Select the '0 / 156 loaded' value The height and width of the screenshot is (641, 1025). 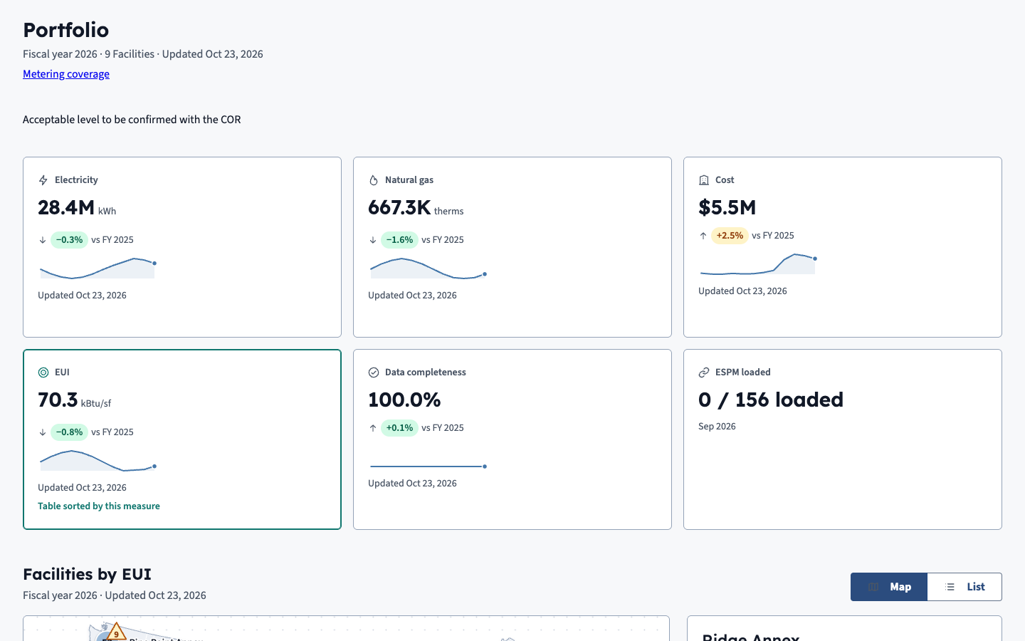click(771, 400)
